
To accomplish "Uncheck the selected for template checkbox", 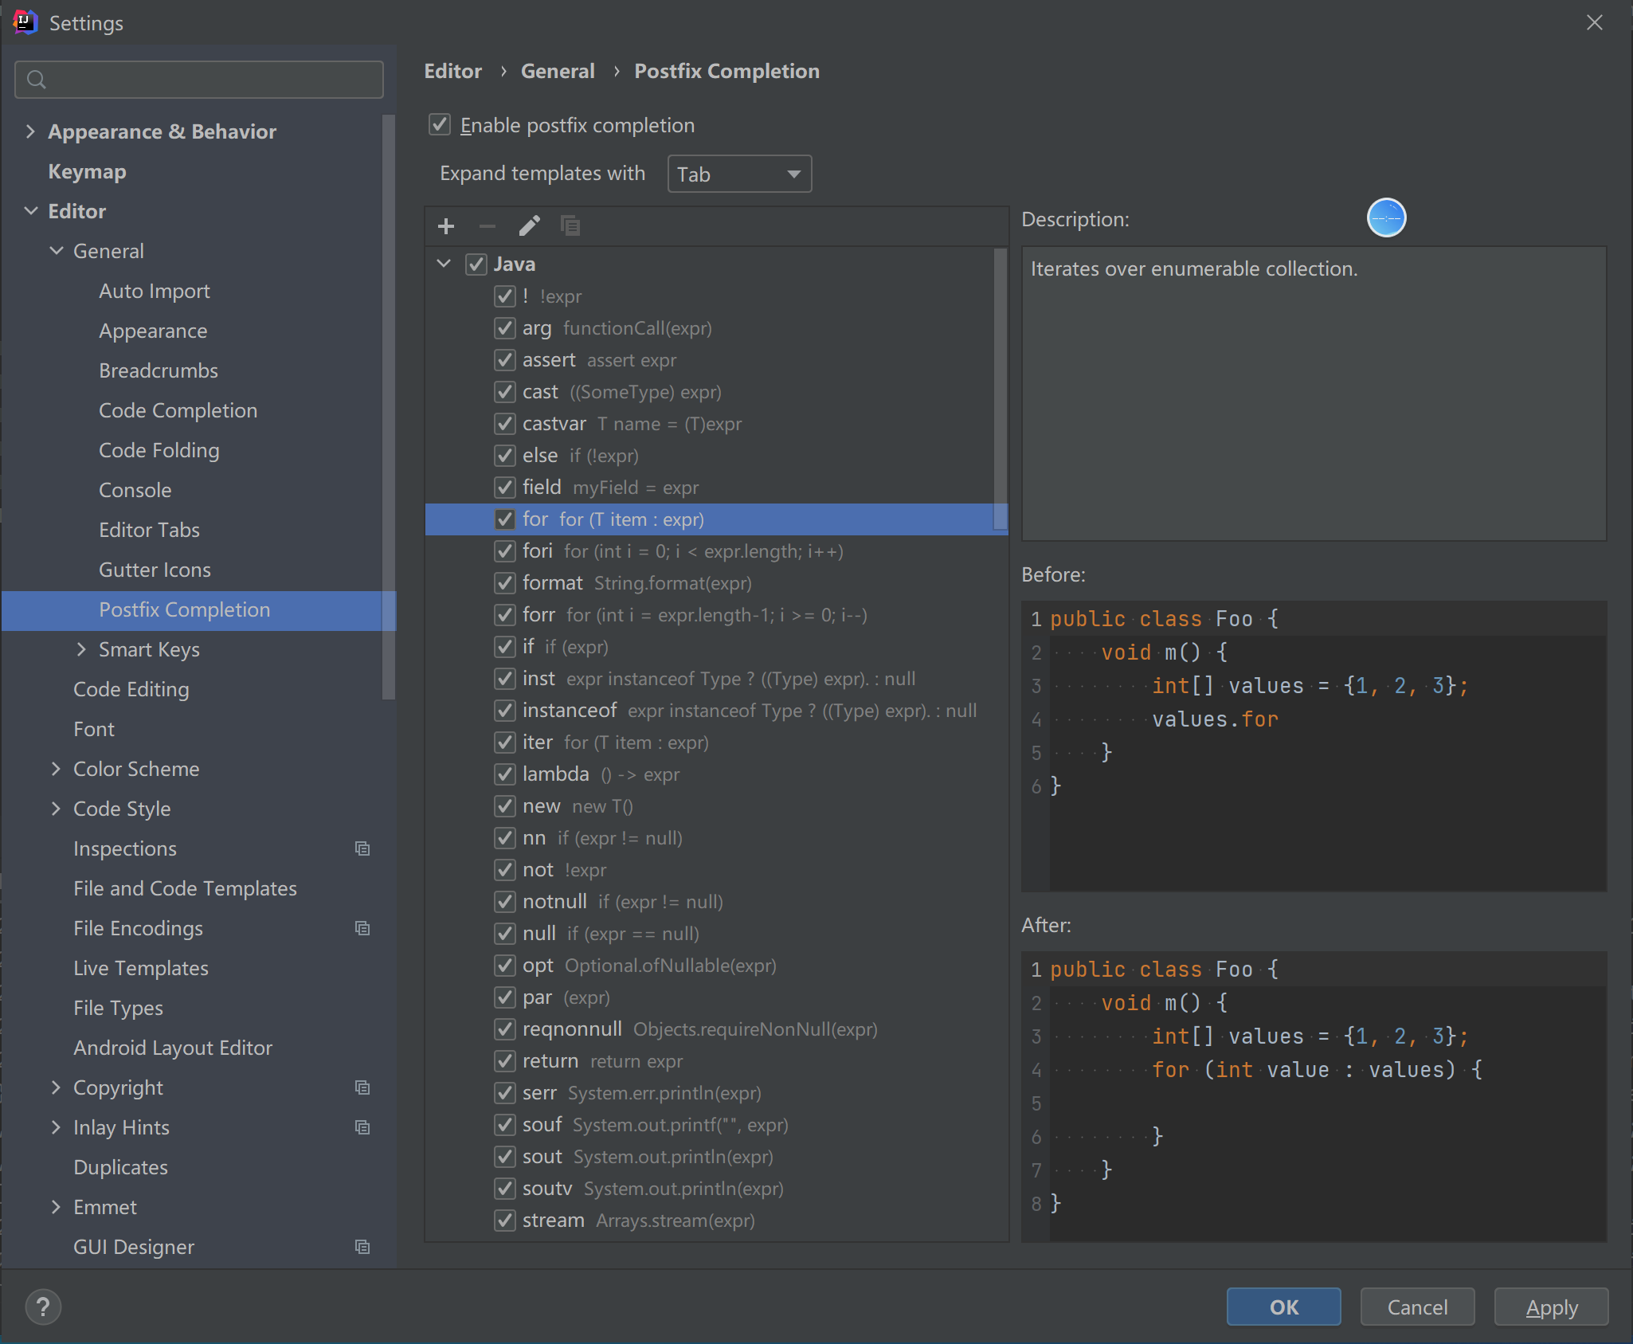I will (x=504, y=519).
